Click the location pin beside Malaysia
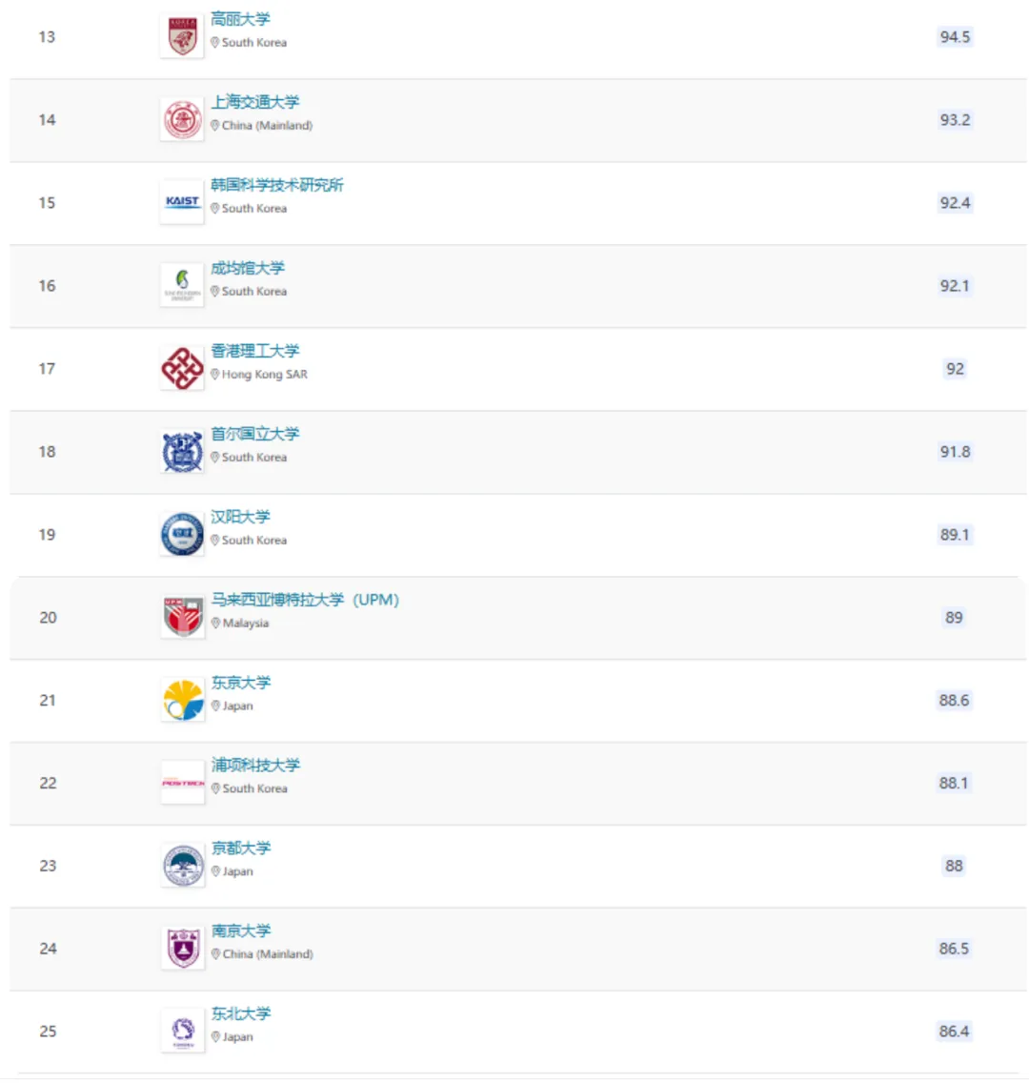The image size is (1029, 1084). [x=215, y=623]
